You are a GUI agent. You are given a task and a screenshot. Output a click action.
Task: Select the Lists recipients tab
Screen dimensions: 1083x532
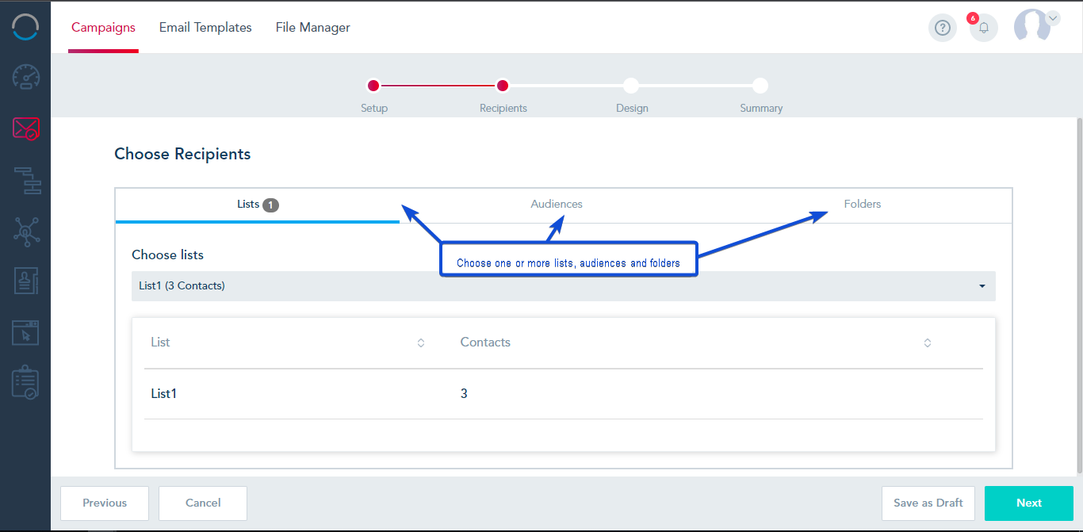(258, 205)
